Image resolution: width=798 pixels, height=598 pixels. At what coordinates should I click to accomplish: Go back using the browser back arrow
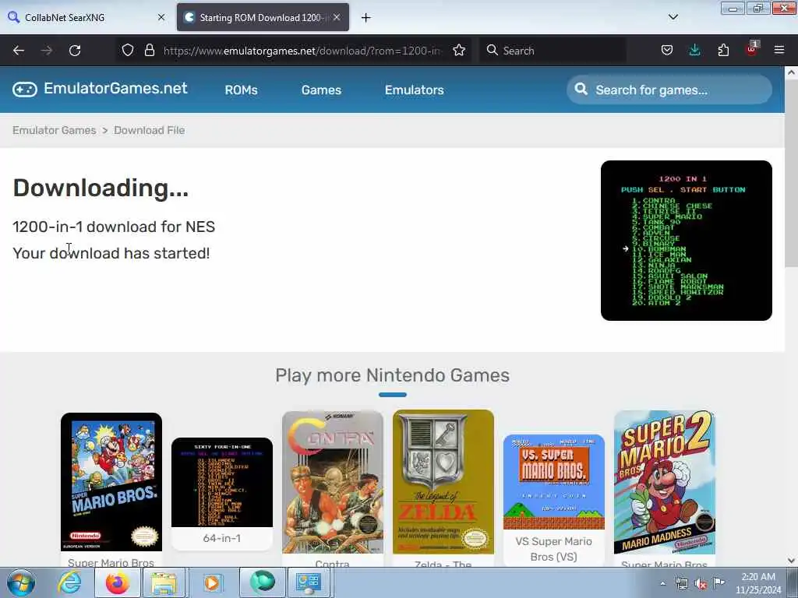tap(19, 51)
